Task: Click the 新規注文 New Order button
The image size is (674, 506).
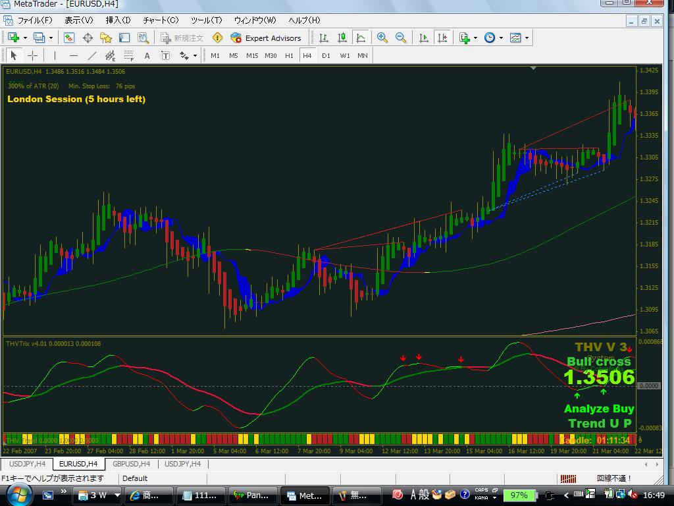Action: tap(182, 38)
